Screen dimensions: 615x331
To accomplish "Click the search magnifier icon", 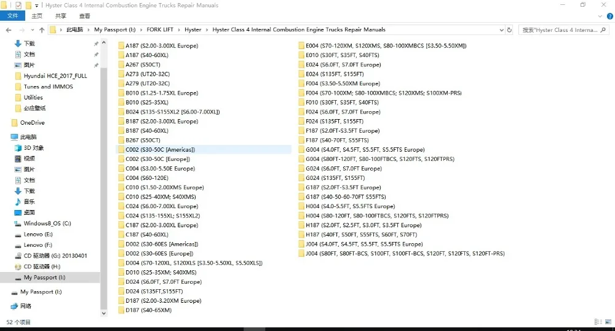I will (603, 29).
